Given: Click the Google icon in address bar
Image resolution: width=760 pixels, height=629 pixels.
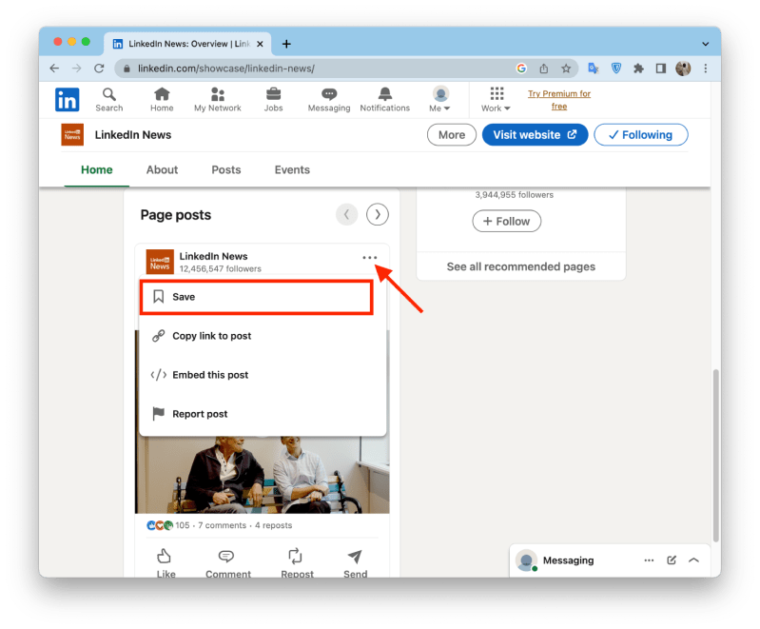Looking at the screenshot, I should (521, 69).
